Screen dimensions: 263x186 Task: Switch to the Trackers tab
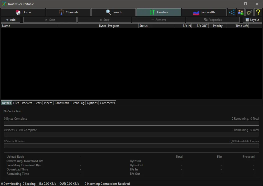pyautogui.click(x=27, y=103)
